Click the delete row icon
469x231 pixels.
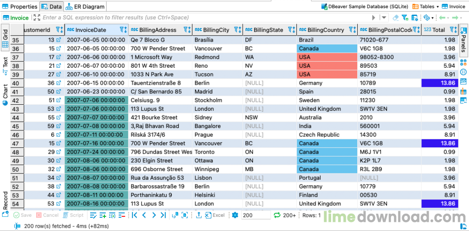click(x=122, y=215)
